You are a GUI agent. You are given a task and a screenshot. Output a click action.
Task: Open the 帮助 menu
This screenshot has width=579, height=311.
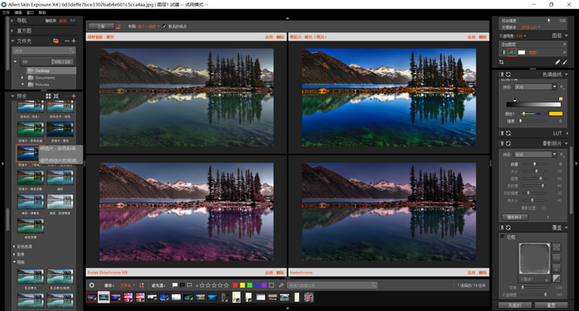(42, 12)
